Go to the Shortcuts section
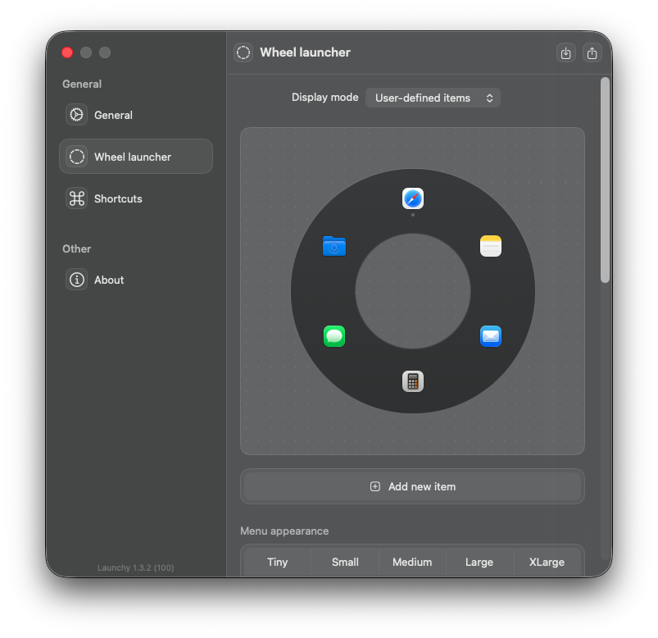The image size is (658, 638). pyautogui.click(x=136, y=198)
